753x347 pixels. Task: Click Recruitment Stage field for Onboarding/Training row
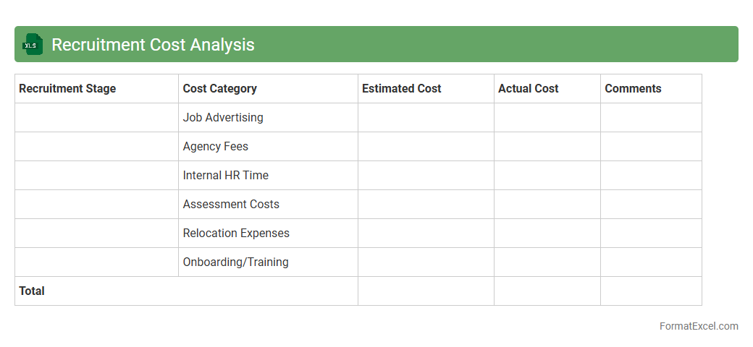[96, 262]
